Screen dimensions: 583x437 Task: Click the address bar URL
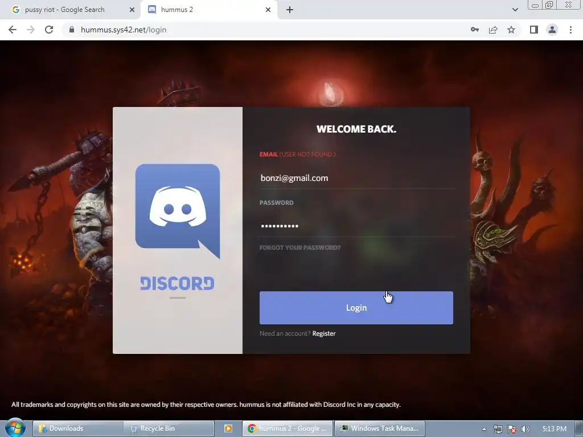pyautogui.click(x=124, y=30)
